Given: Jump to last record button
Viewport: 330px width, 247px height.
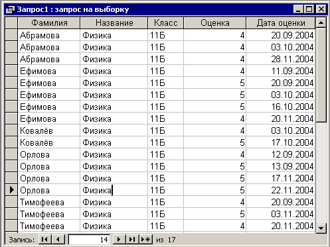Looking at the screenshot, I should click(x=132, y=239).
